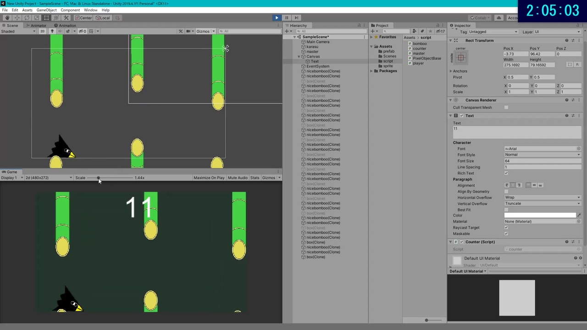
Task: Toggle Counter script enabled checkbox
Action: [x=462, y=242]
